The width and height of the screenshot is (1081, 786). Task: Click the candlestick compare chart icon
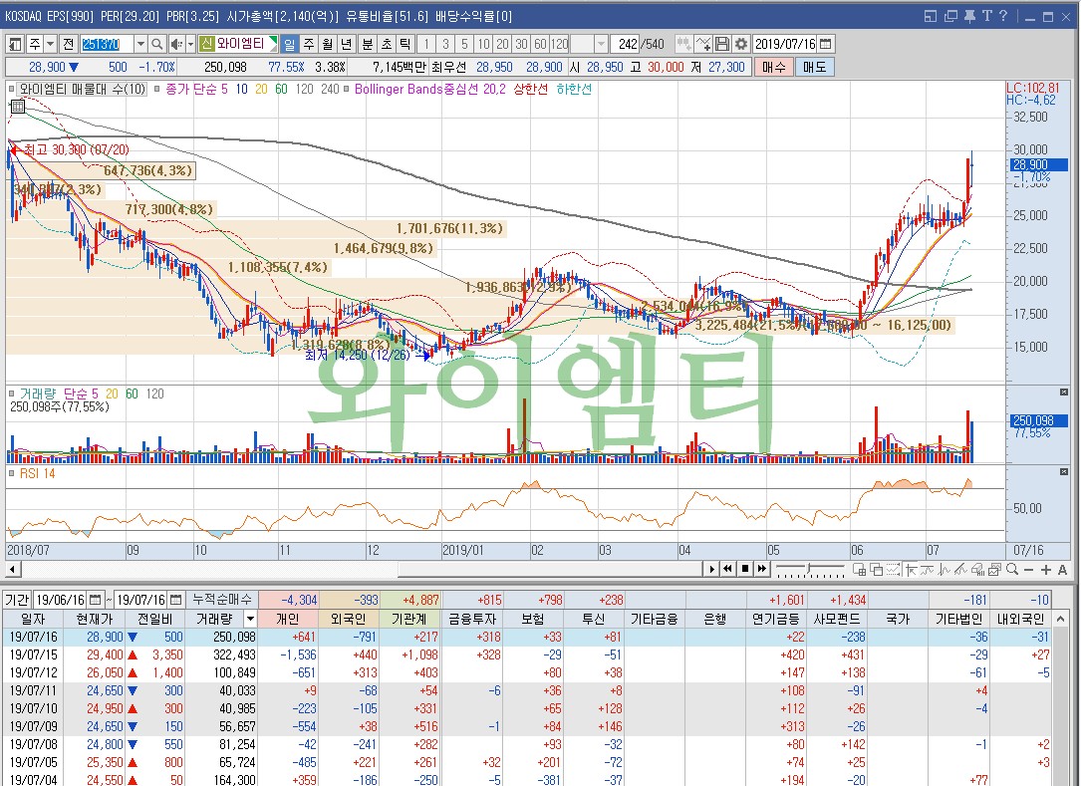pos(683,44)
